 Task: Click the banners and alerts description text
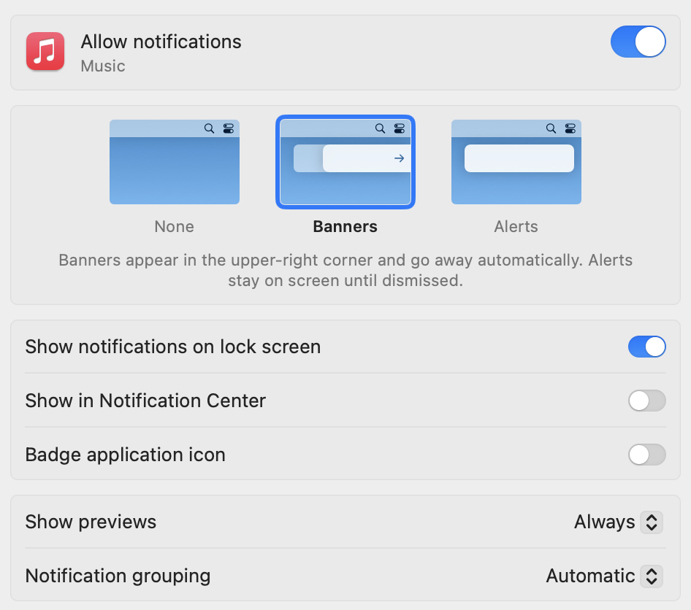tap(345, 270)
